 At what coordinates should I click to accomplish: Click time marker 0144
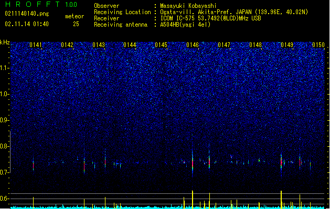[130, 45]
